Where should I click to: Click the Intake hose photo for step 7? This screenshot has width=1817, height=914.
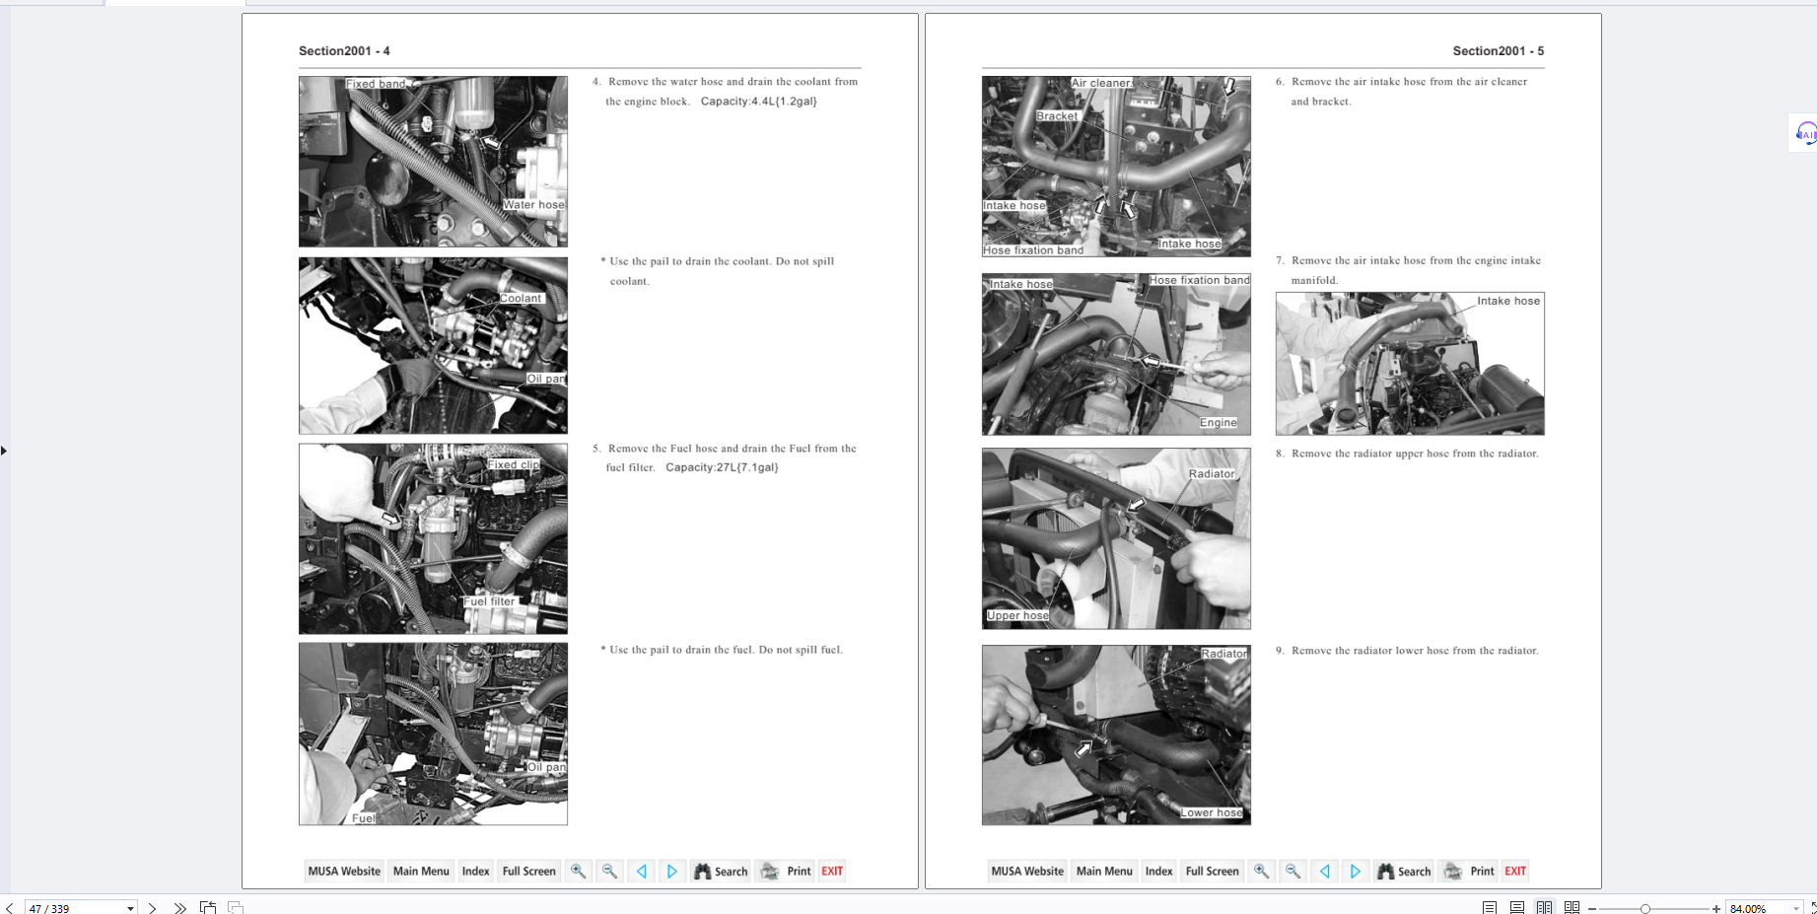click(x=1409, y=364)
